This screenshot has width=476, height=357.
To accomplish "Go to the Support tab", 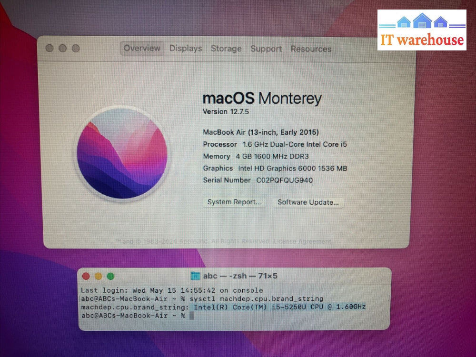I will tap(266, 49).
